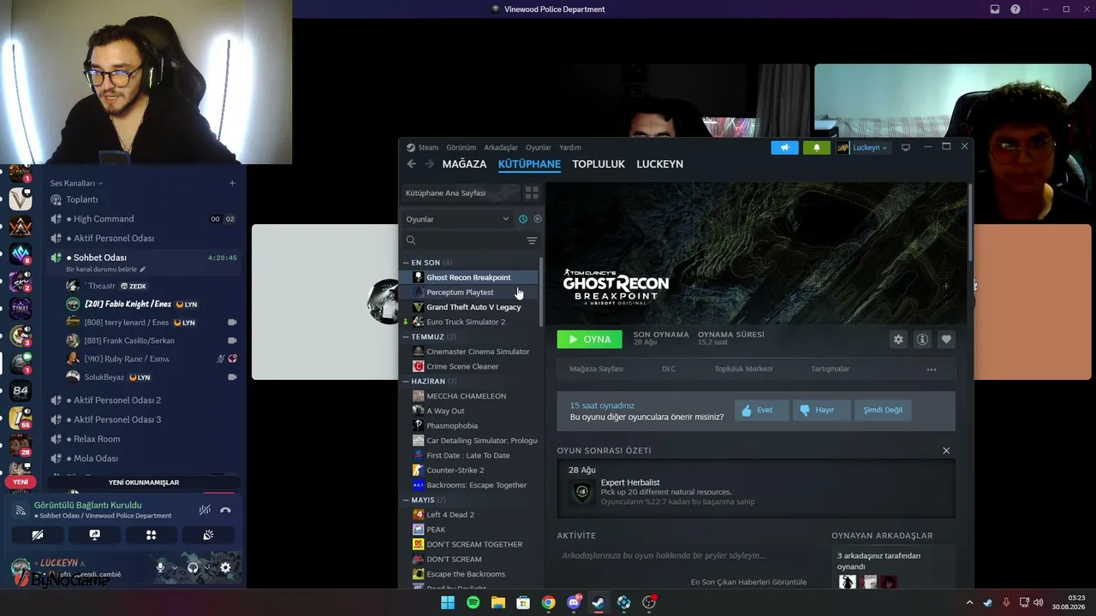Sort library by recent activity clock icon
The image size is (1096, 616).
(x=523, y=219)
